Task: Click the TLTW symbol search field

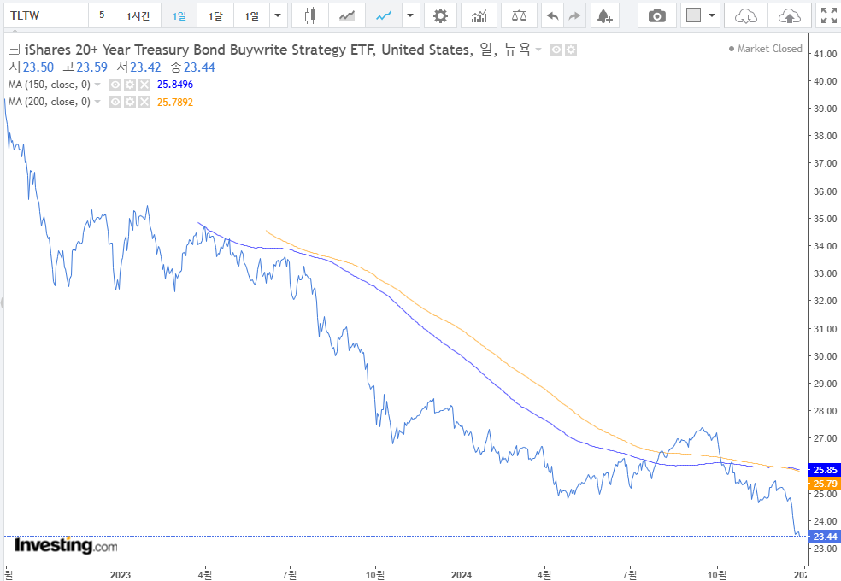Action: pos(46,15)
